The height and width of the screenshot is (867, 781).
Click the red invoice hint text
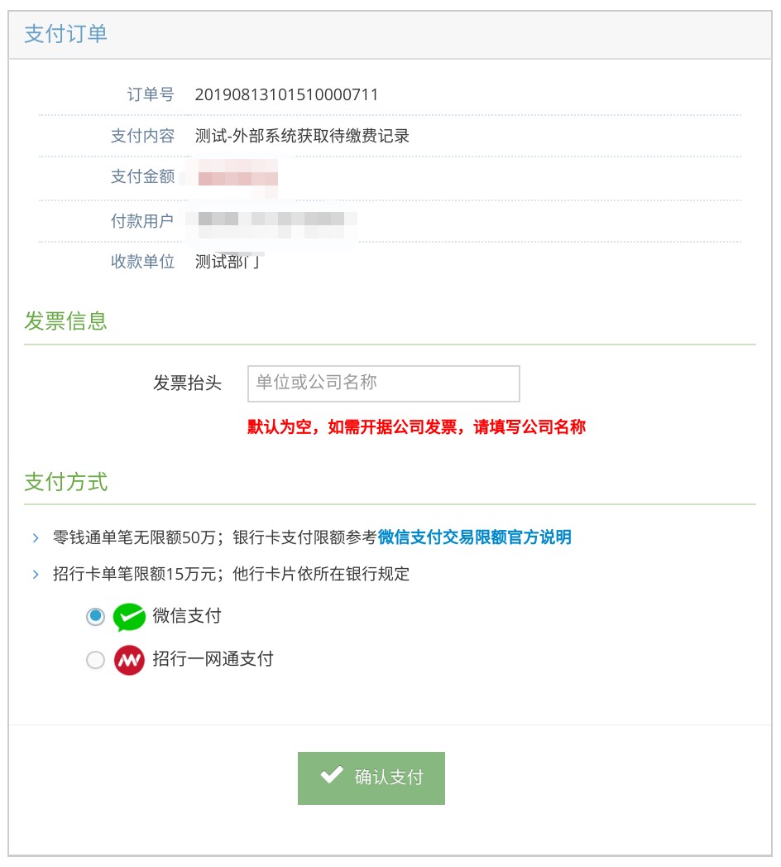coord(416,427)
